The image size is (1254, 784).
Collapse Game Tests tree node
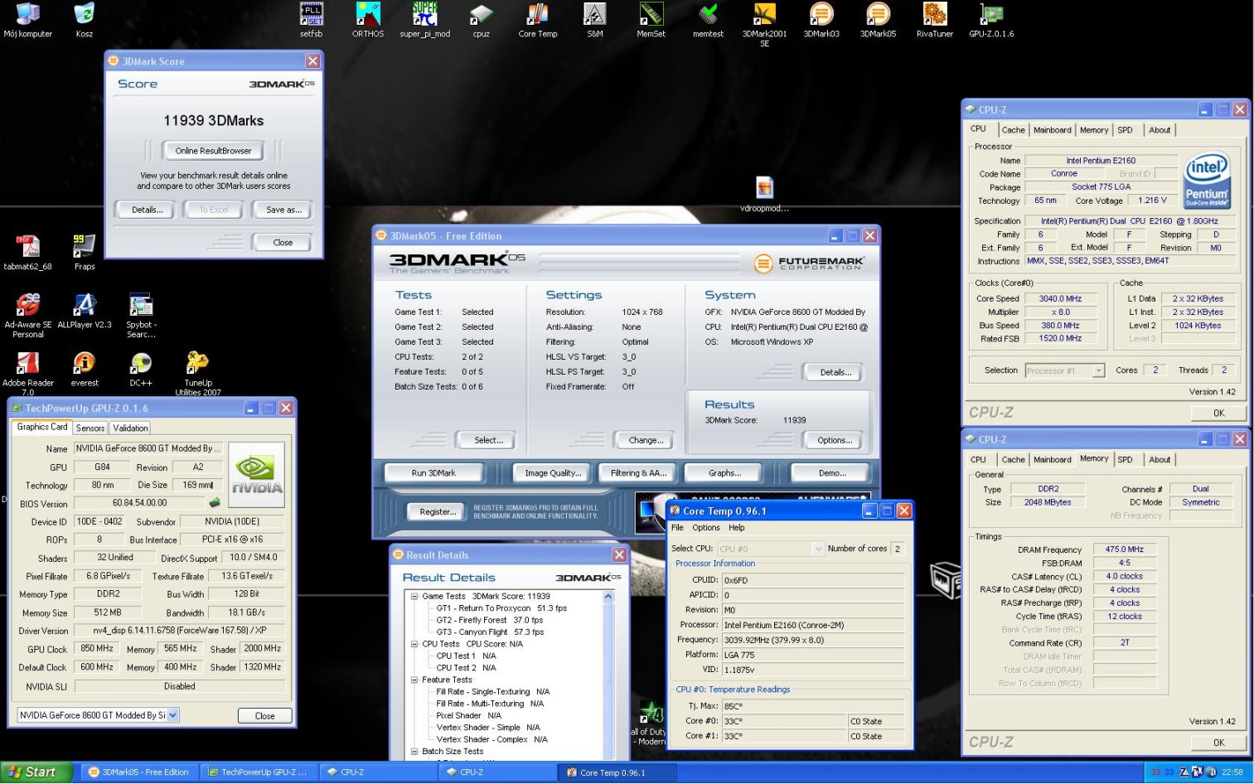[414, 596]
